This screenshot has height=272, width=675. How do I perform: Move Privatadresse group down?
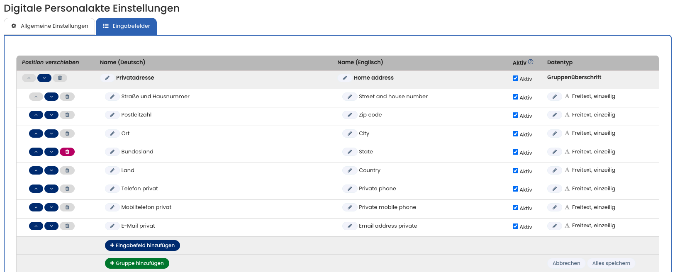tap(44, 78)
